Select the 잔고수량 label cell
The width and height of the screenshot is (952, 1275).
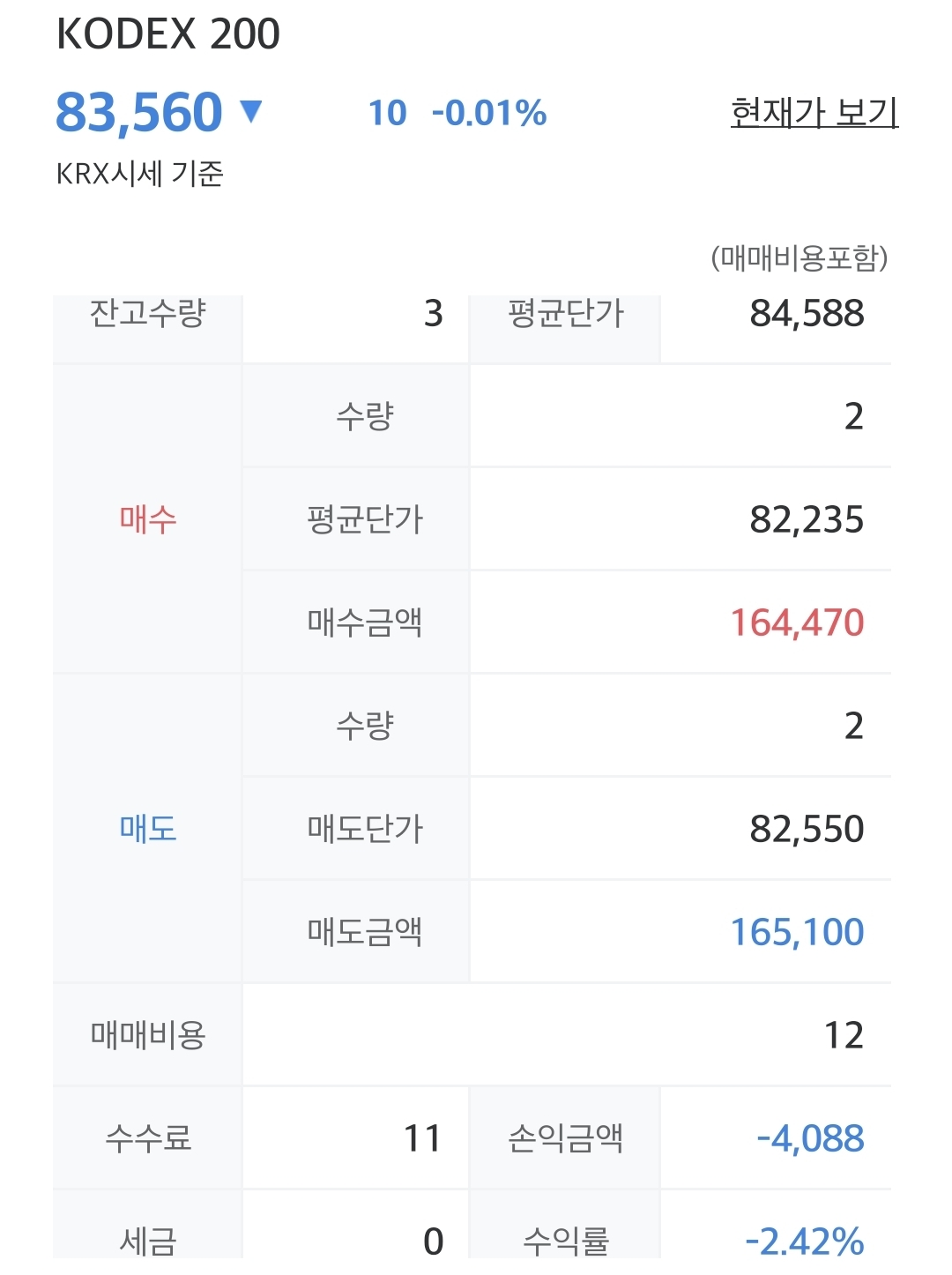(x=147, y=314)
